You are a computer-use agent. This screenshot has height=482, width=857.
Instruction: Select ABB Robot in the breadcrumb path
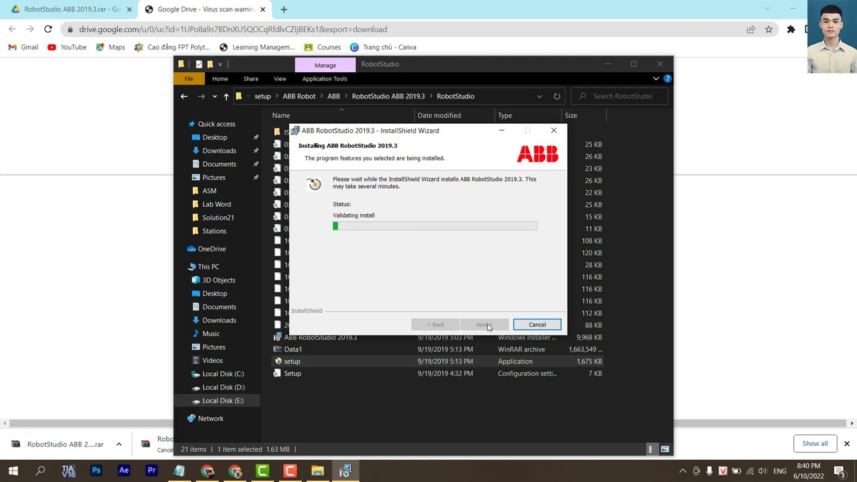pos(299,96)
